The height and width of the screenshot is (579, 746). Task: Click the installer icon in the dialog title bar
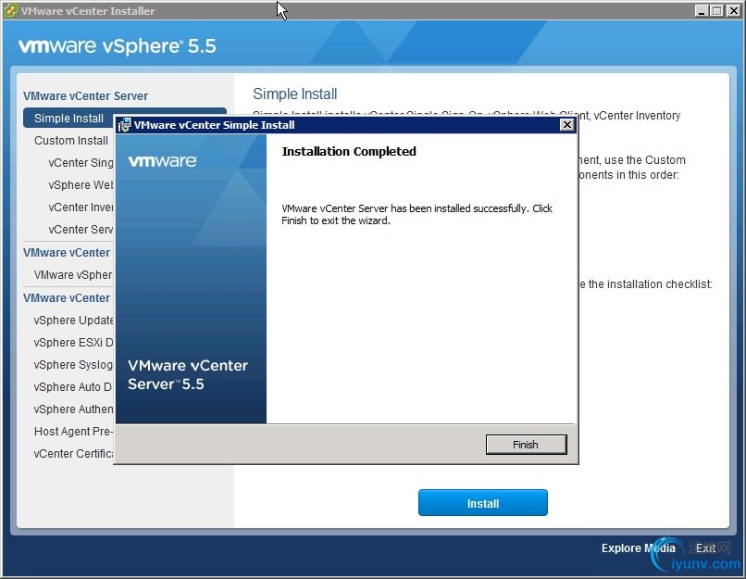click(x=125, y=125)
